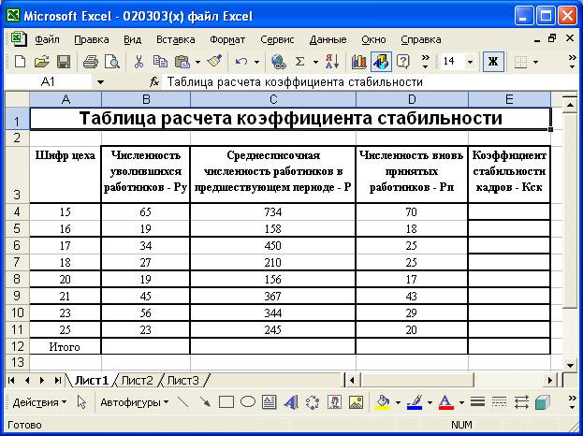This screenshot has width=583, height=436.
Task: Open 3-D Style settings icon
Action: (x=543, y=401)
